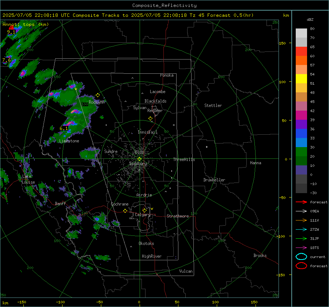Pick the magenta 39-42 dBZ color swatch

click(301, 115)
